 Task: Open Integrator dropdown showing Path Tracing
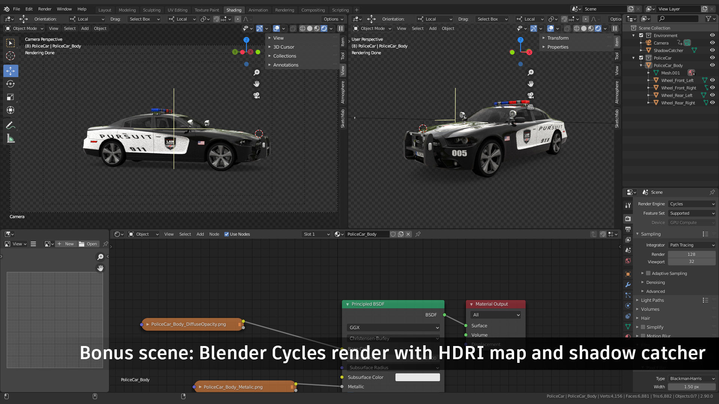(x=692, y=245)
